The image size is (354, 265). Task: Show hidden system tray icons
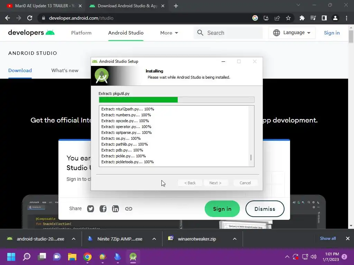tap(287, 257)
